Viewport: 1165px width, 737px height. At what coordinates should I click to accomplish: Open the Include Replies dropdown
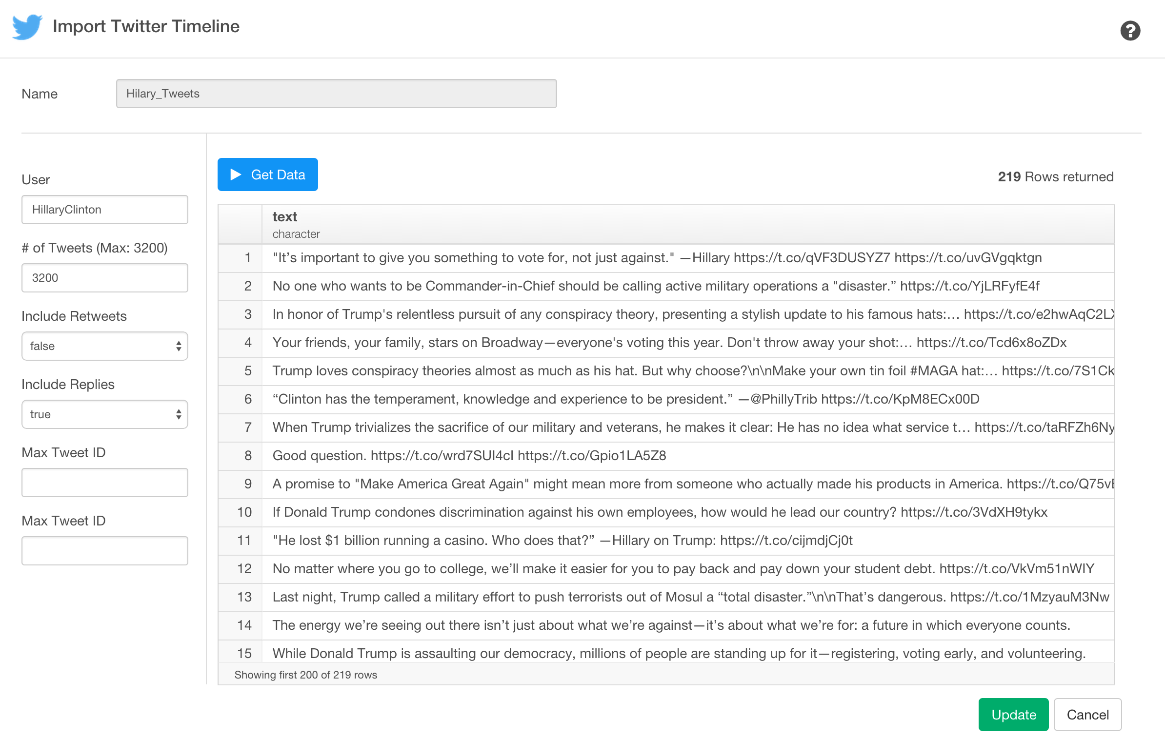coord(104,414)
